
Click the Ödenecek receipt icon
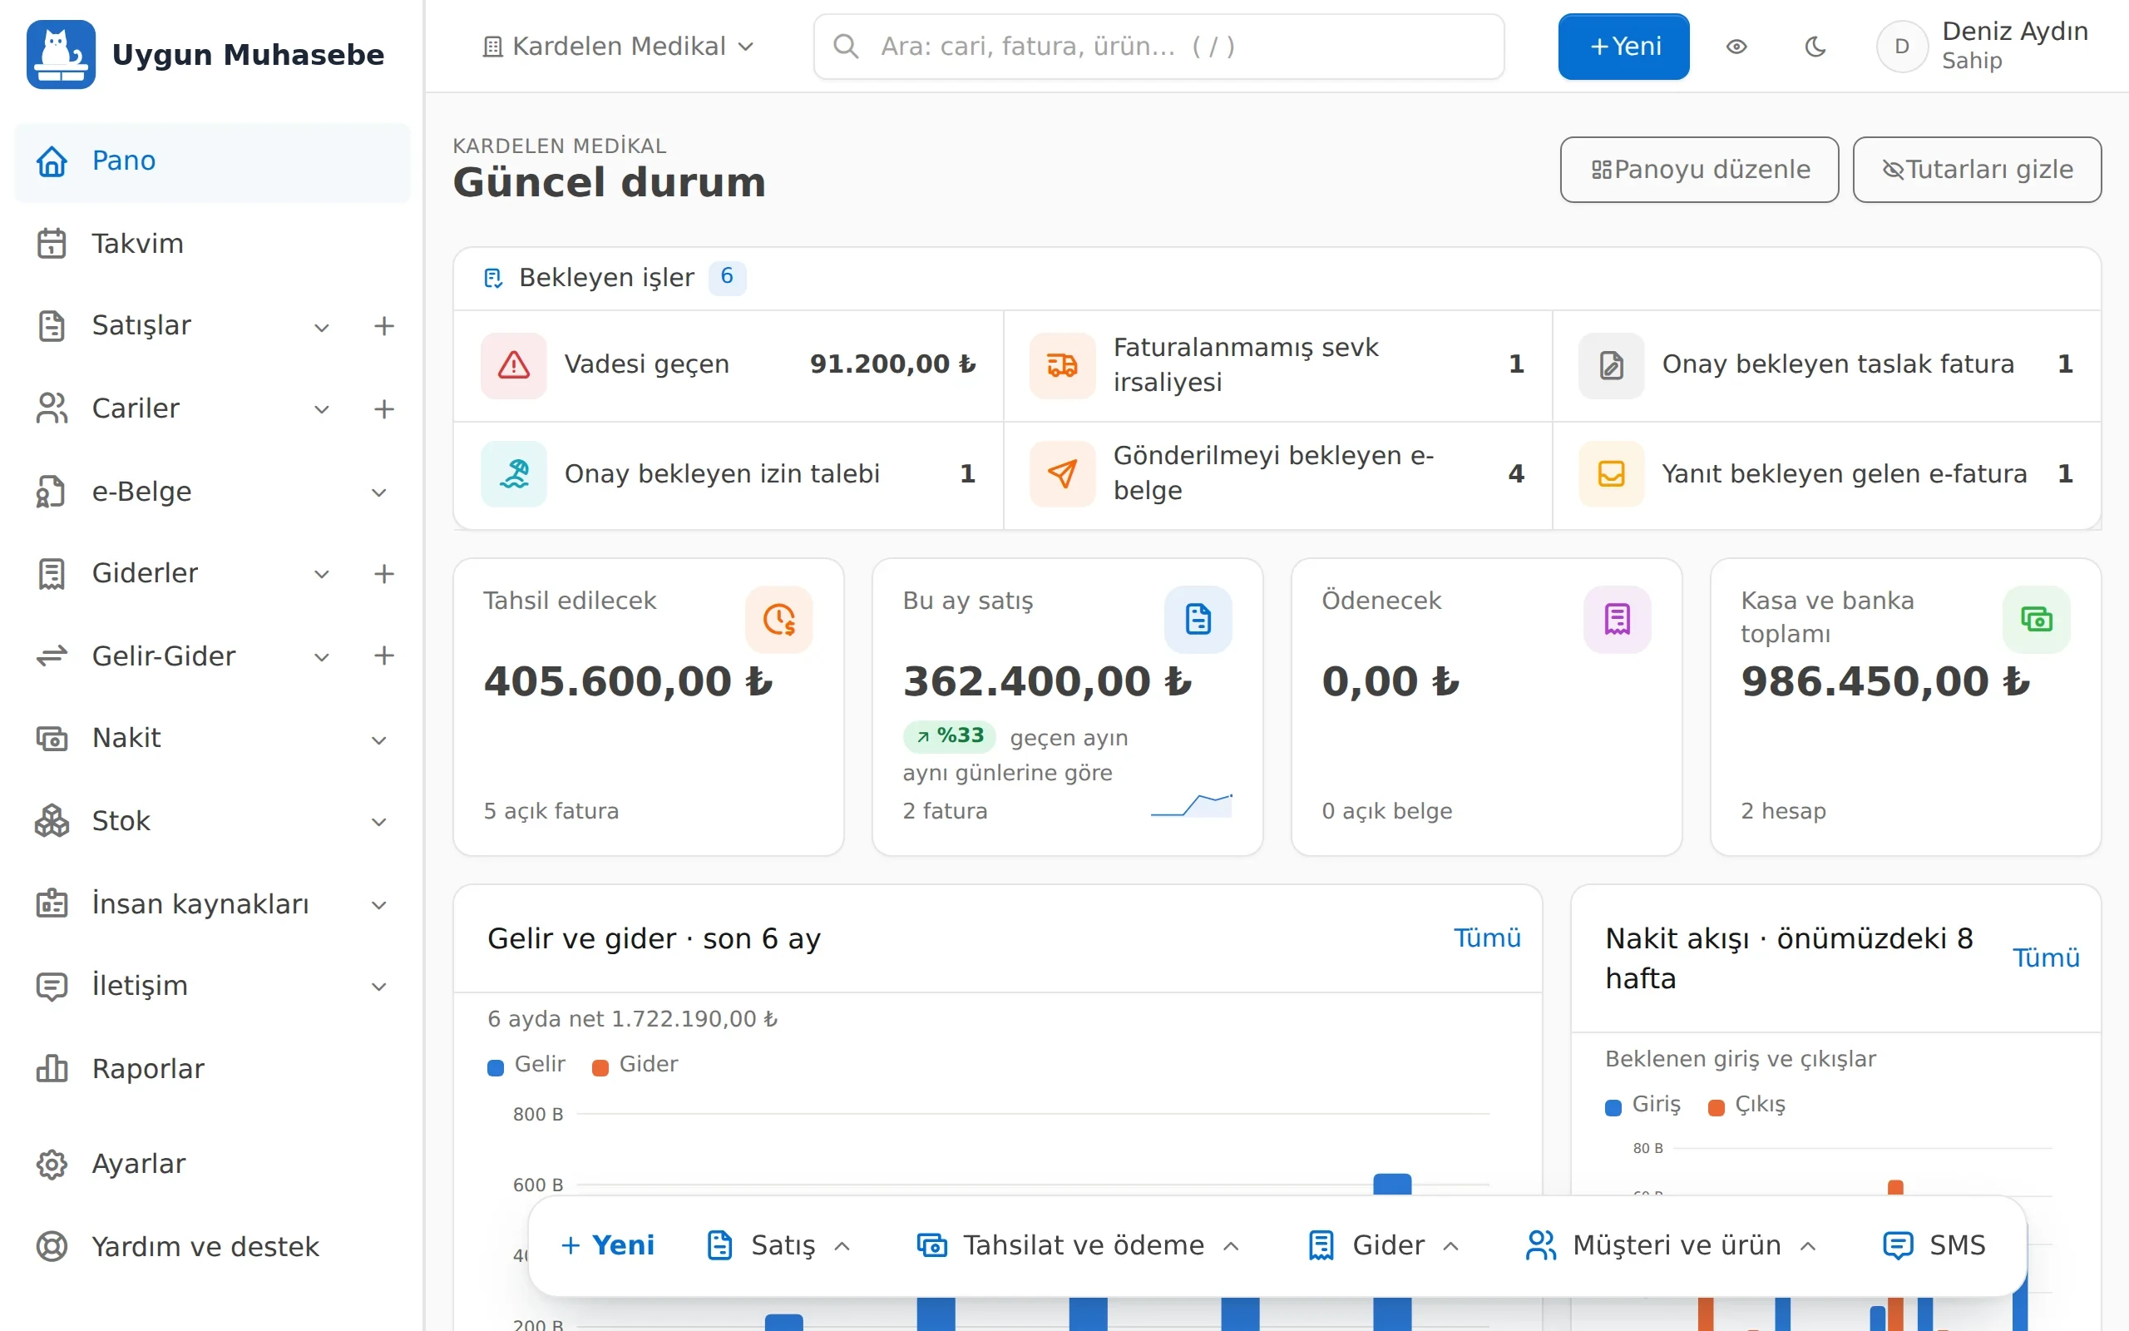pyautogui.click(x=1617, y=620)
